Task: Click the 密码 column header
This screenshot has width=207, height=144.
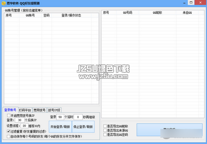Action: pos(47,15)
